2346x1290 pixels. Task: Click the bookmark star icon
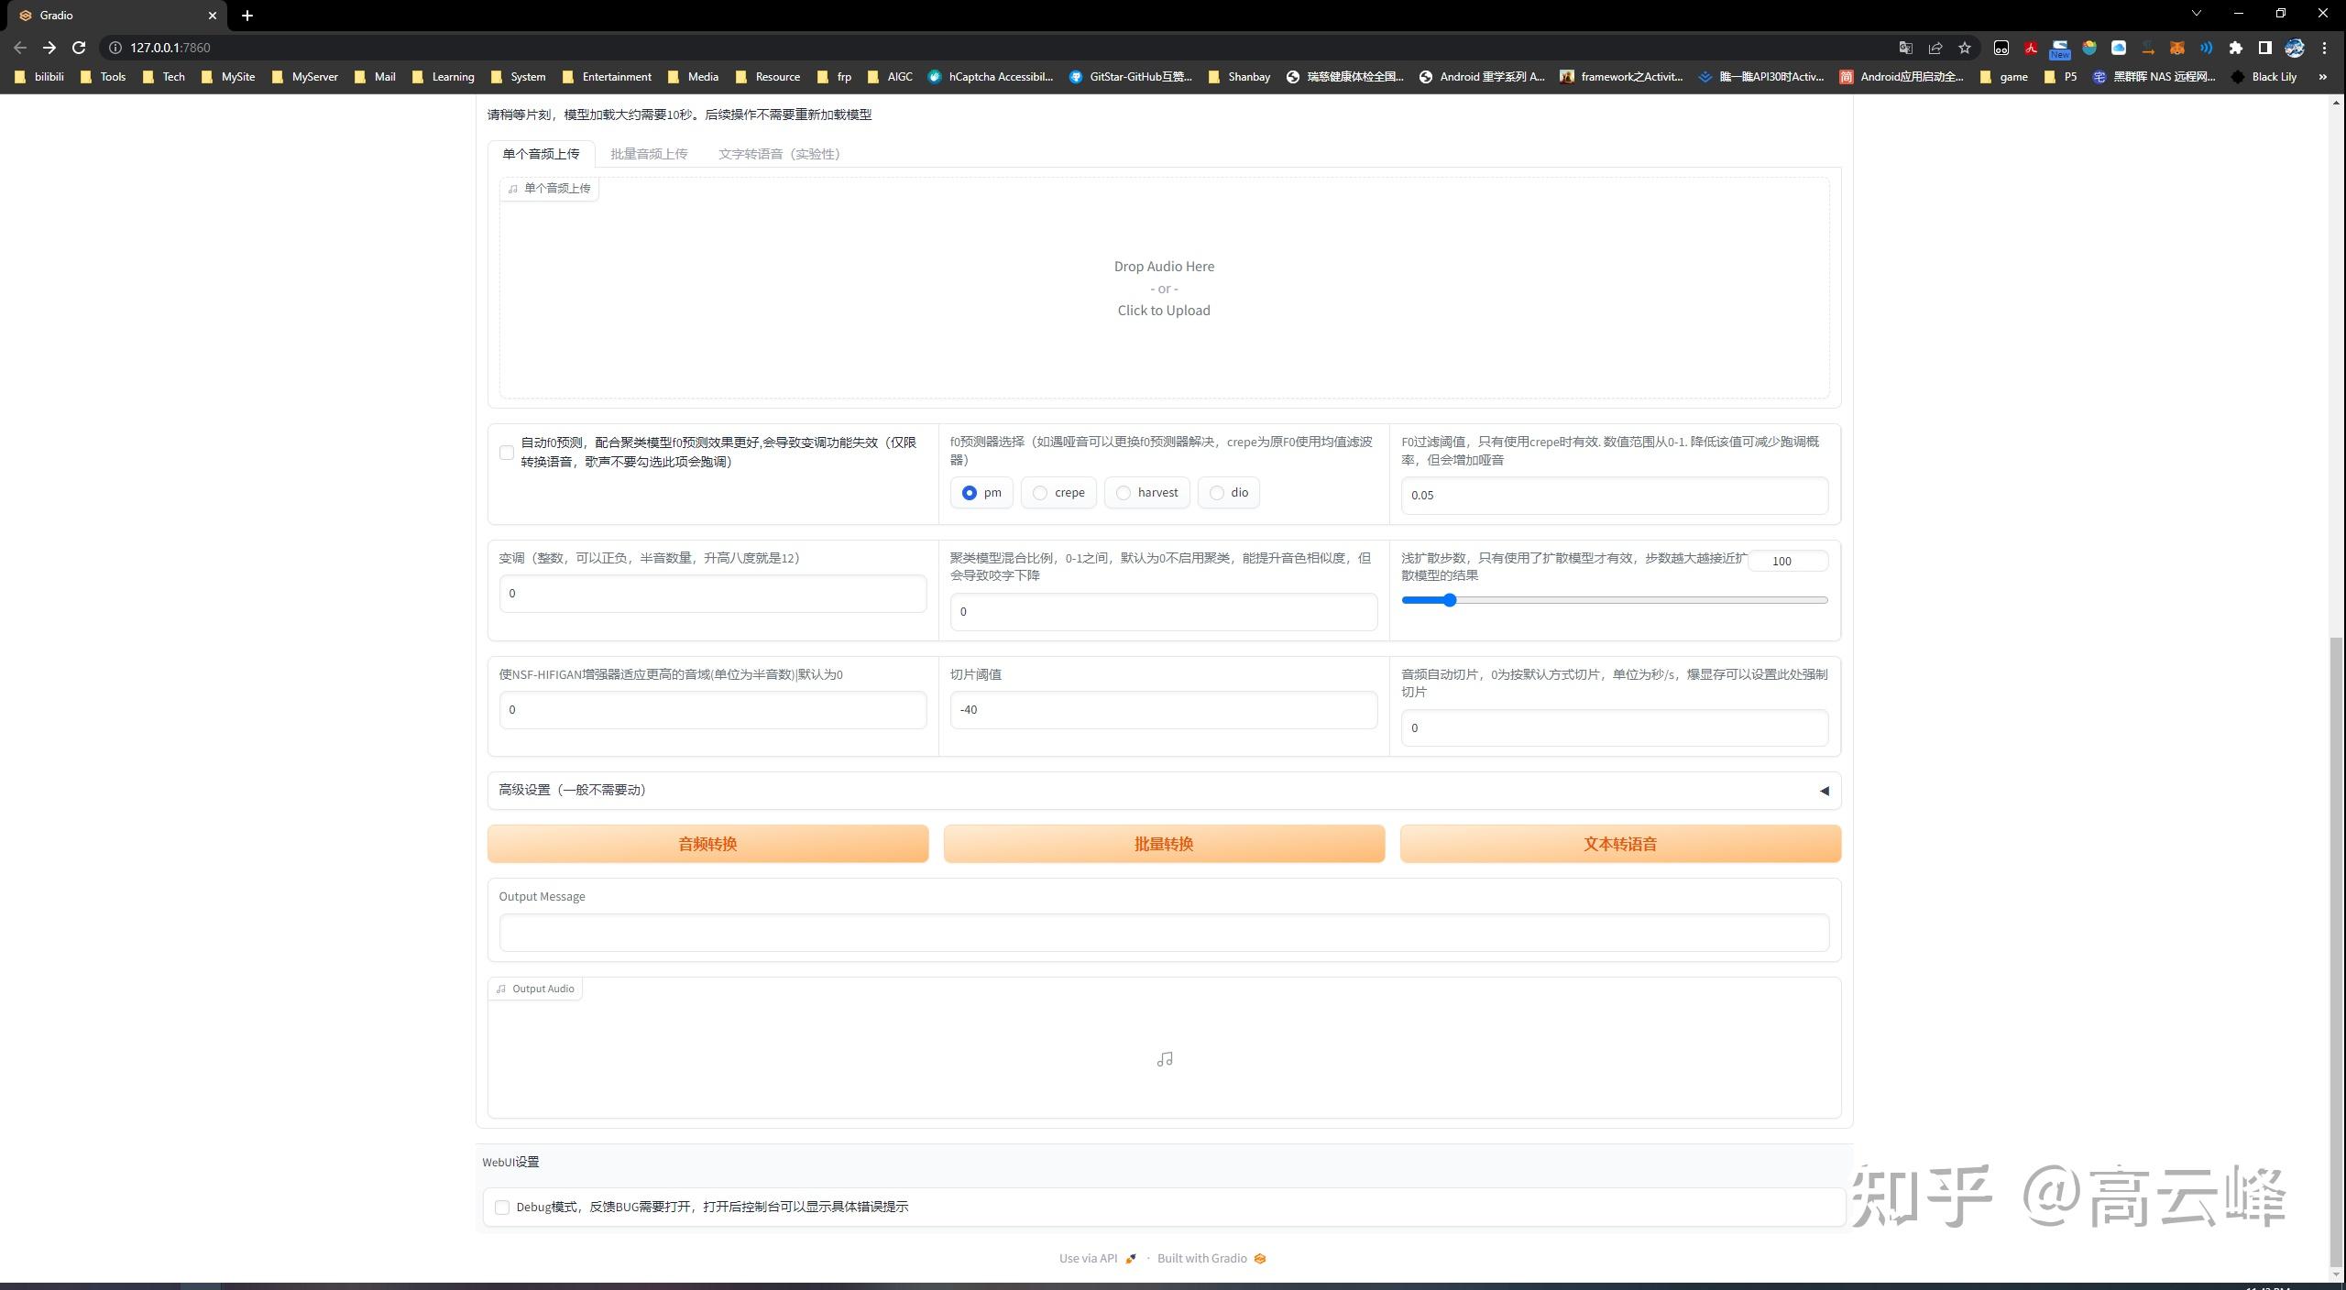[x=1965, y=48]
